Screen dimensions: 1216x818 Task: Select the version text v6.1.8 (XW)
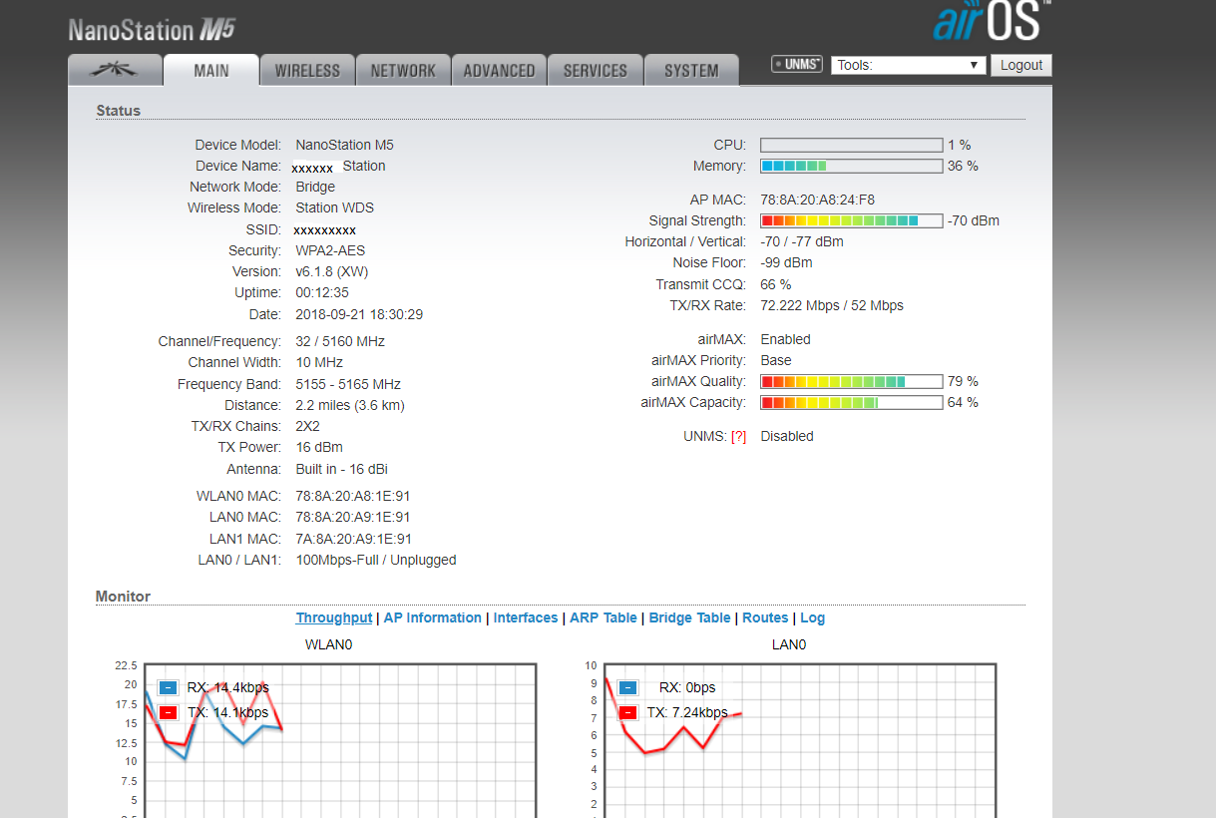pyautogui.click(x=332, y=271)
